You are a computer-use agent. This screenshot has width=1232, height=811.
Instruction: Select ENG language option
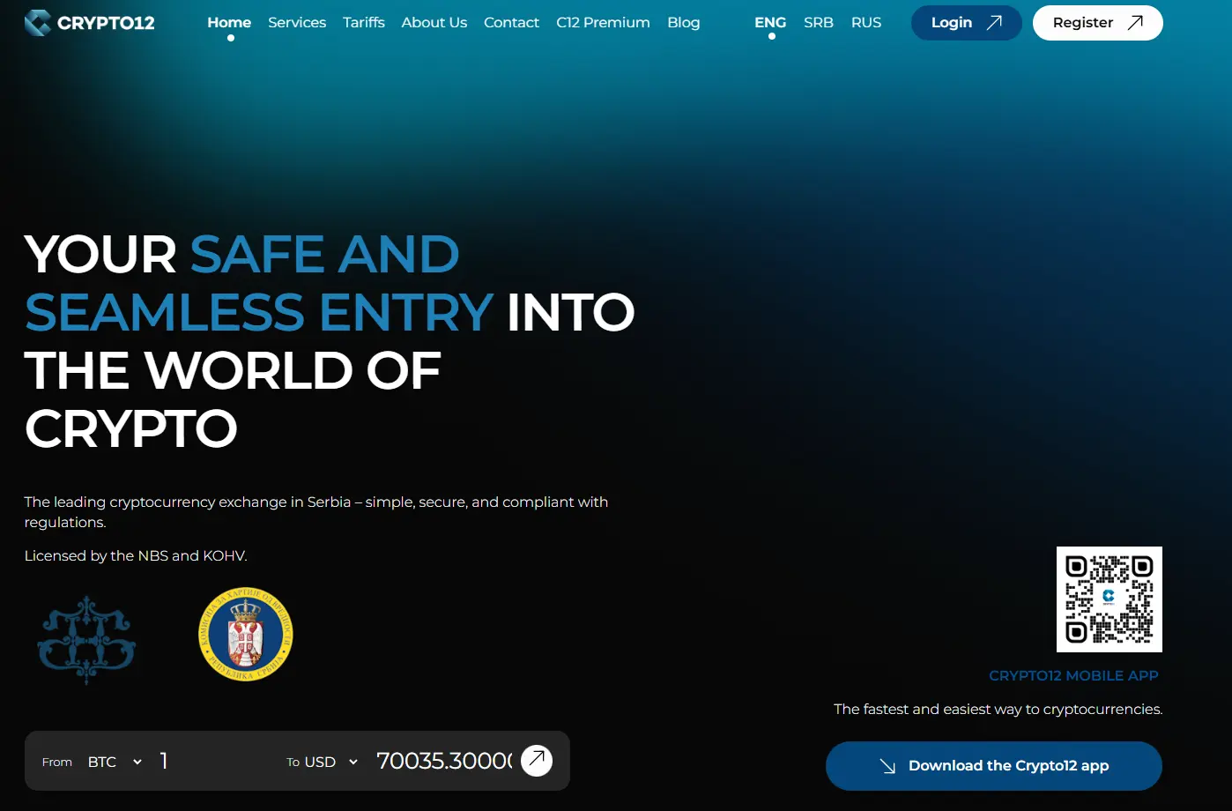click(770, 23)
